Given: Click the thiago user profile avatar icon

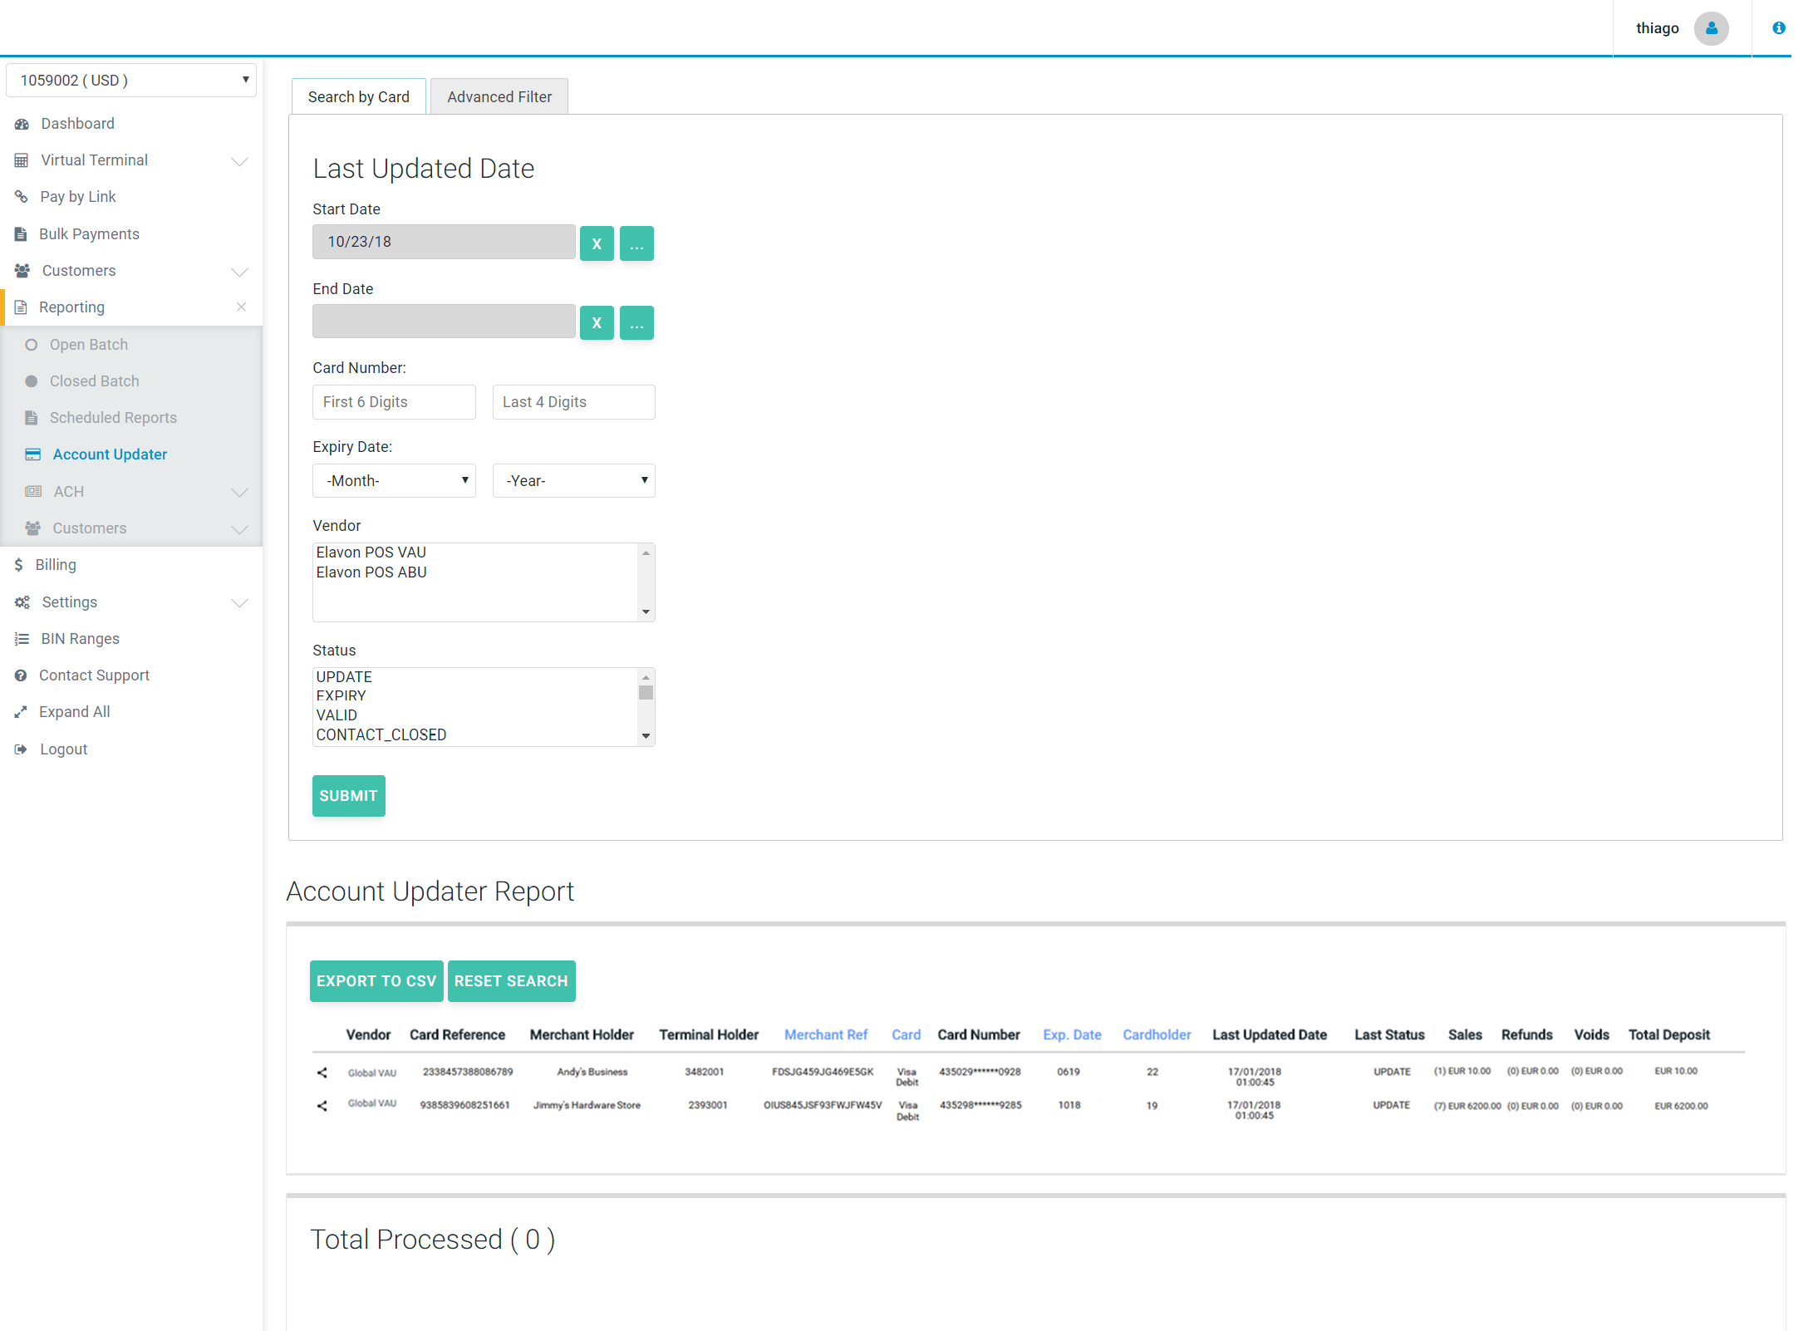Looking at the screenshot, I should coord(1711,28).
